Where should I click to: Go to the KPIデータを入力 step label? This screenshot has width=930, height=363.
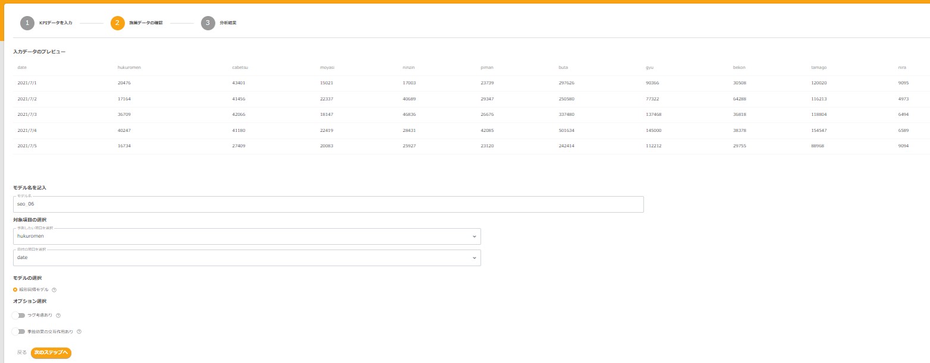(x=55, y=23)
